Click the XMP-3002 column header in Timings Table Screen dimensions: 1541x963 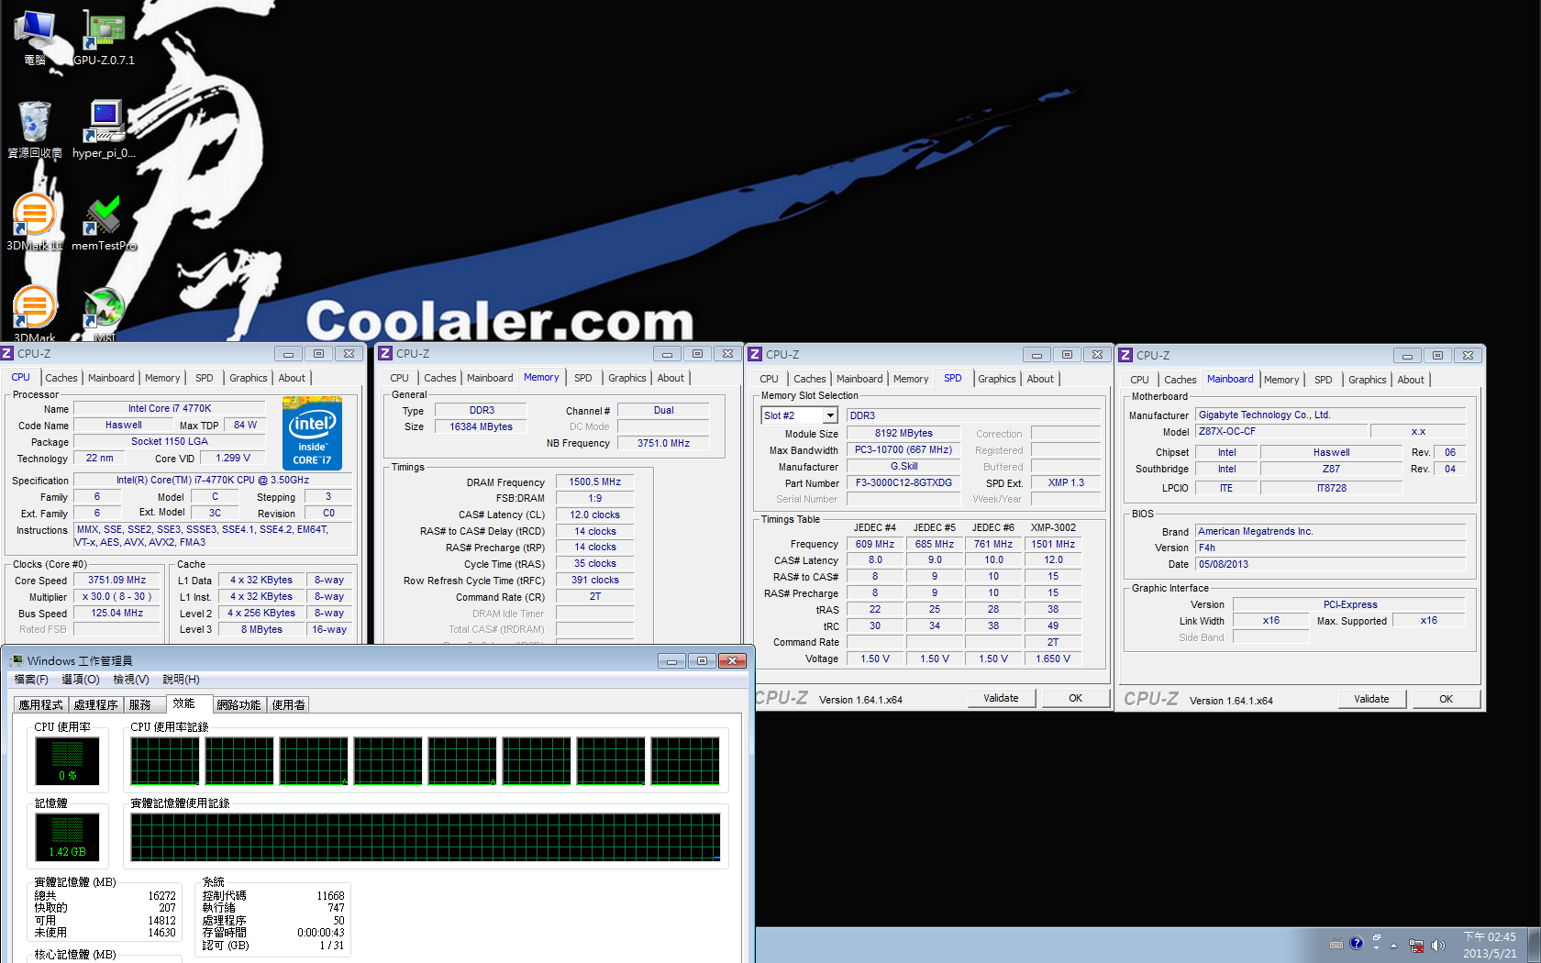point(1053,527)
